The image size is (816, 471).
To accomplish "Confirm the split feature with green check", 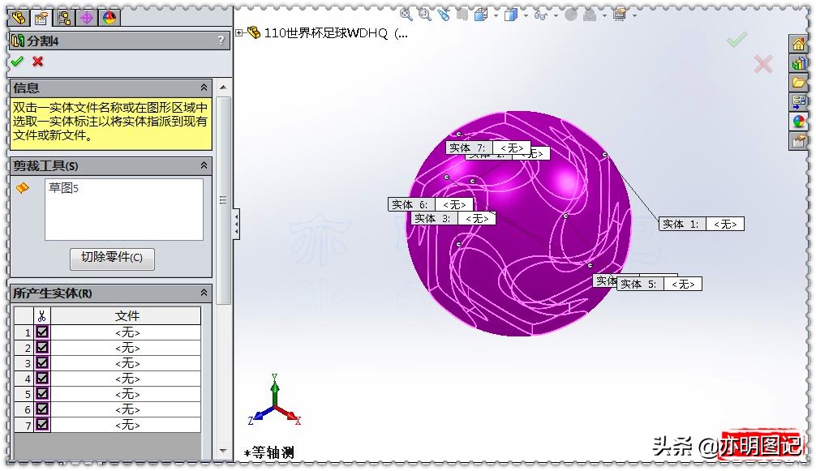I will tap(17, 61).
